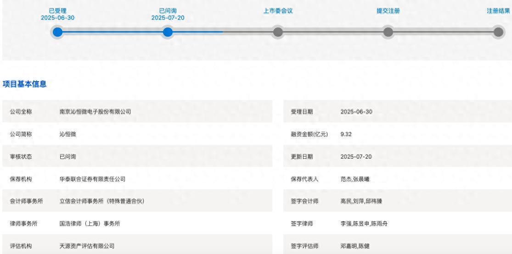Select the 上市委会议 gray timeline node
The image size is (512, 254).
point(278,32)
